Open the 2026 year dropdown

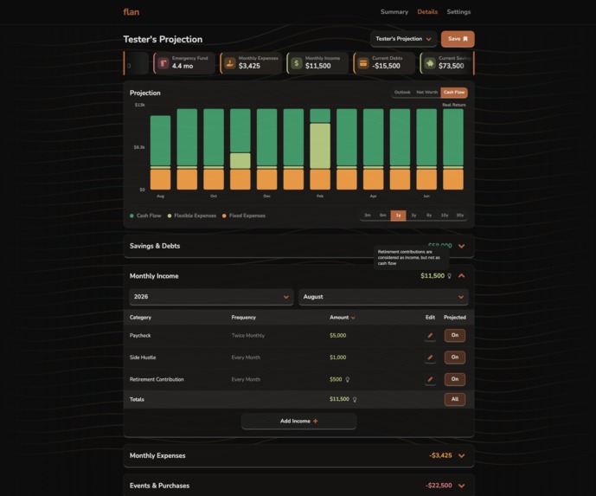pyautogui.click(x=211, y=297)
